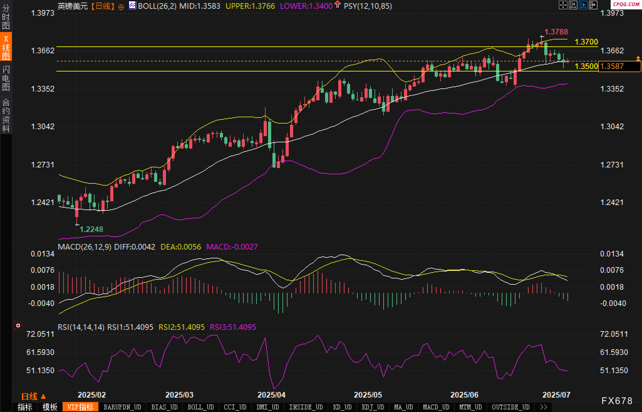This screenshot has width=642, height=412.
Task: Click the panel-expand arrow icon
Action: point(593,5)
